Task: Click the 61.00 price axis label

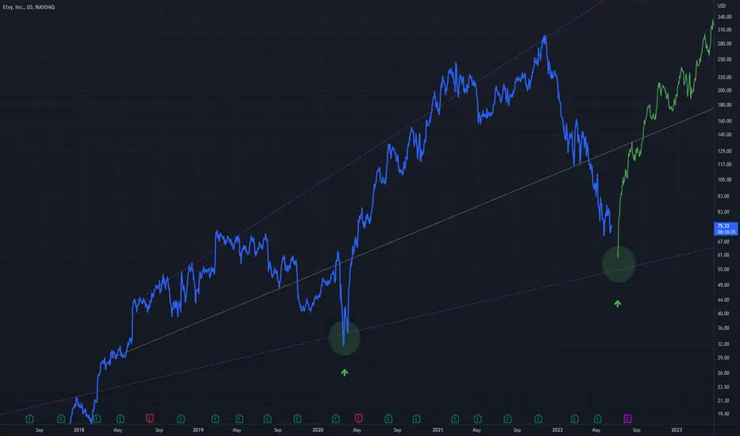Action: (x=723, y=255)
